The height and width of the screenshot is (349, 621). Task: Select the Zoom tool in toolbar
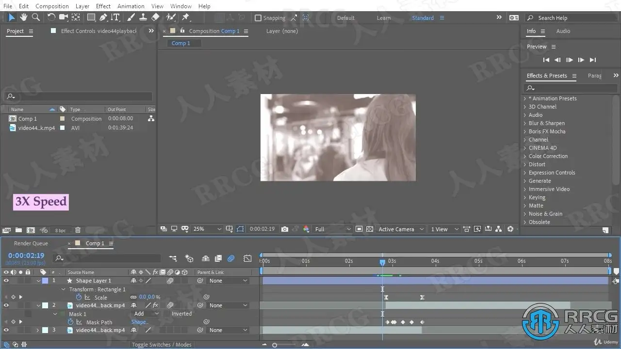(x=35, y=17)
